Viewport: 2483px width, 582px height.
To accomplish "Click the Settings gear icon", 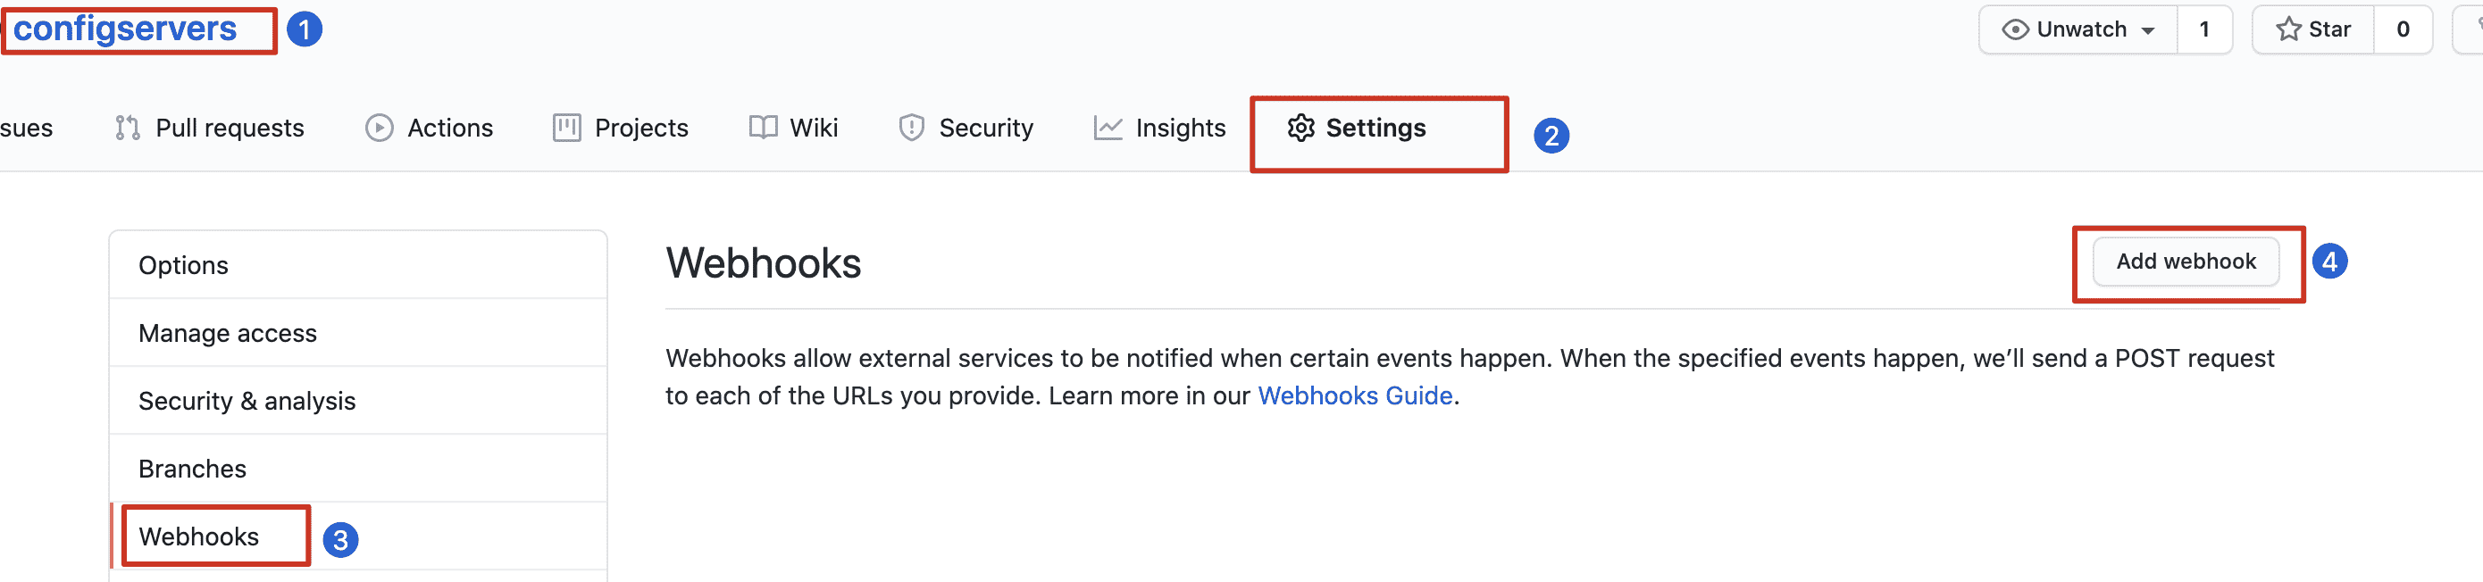I will (1300, 129).
